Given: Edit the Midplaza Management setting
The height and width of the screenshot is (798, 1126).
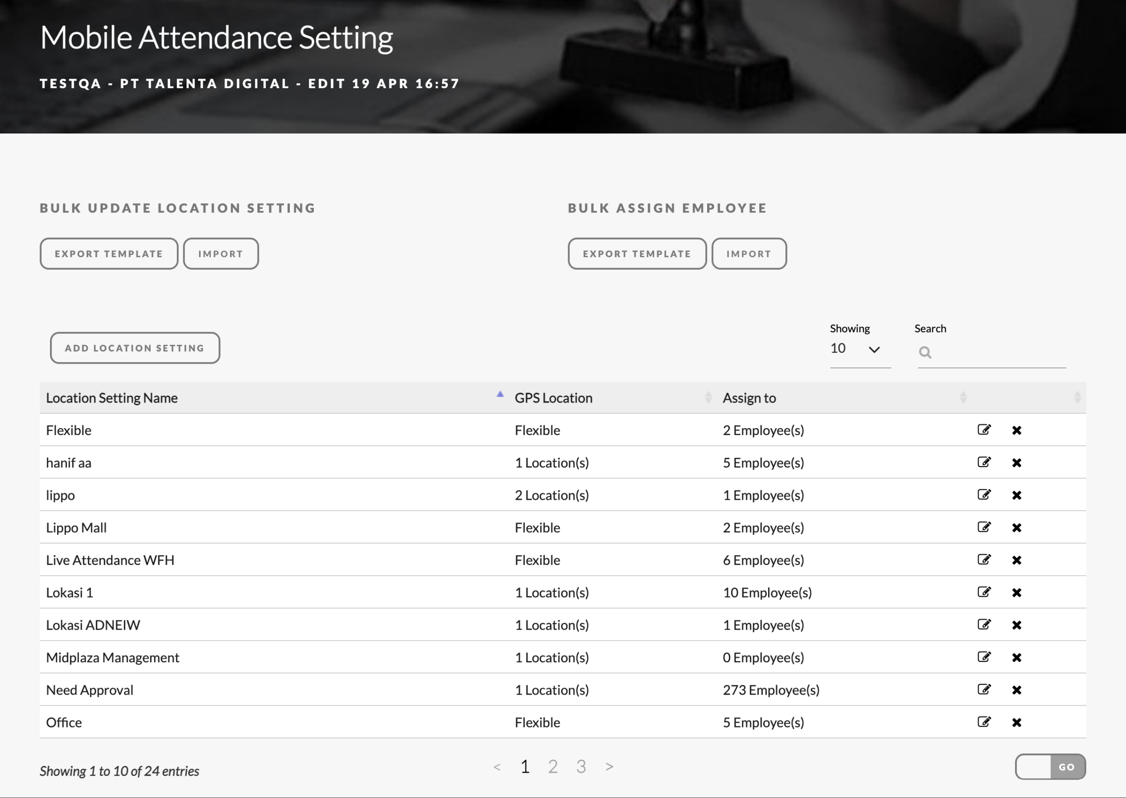Looking at the screenshot, I should point(984,657).
